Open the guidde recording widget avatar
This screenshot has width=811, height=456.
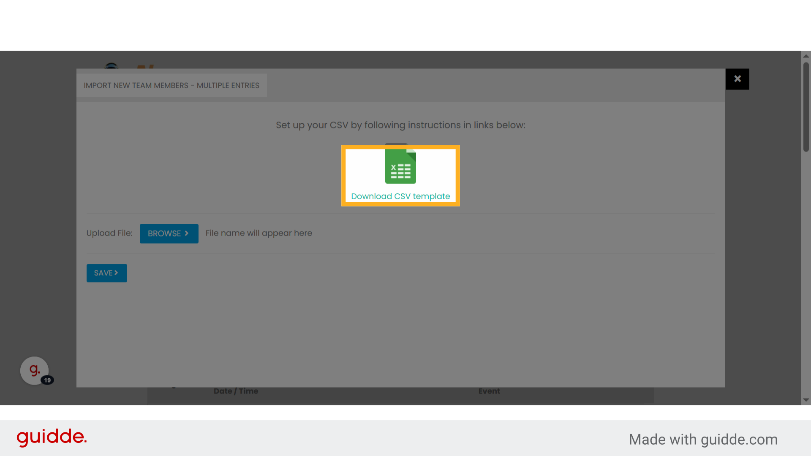tap(34, 370)
